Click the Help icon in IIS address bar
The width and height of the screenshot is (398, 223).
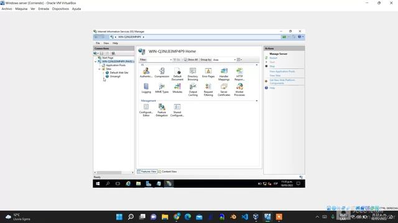click(300, 37)
